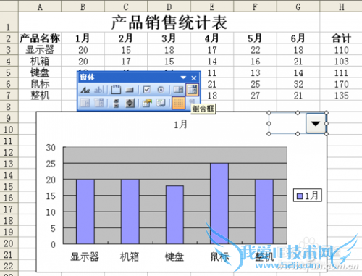This screenshot has width=362, height=276.
Task: Click the 显示器 bar in chart
Action: coord(85,212)
